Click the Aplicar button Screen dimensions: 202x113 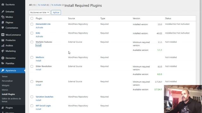point(56,13)
